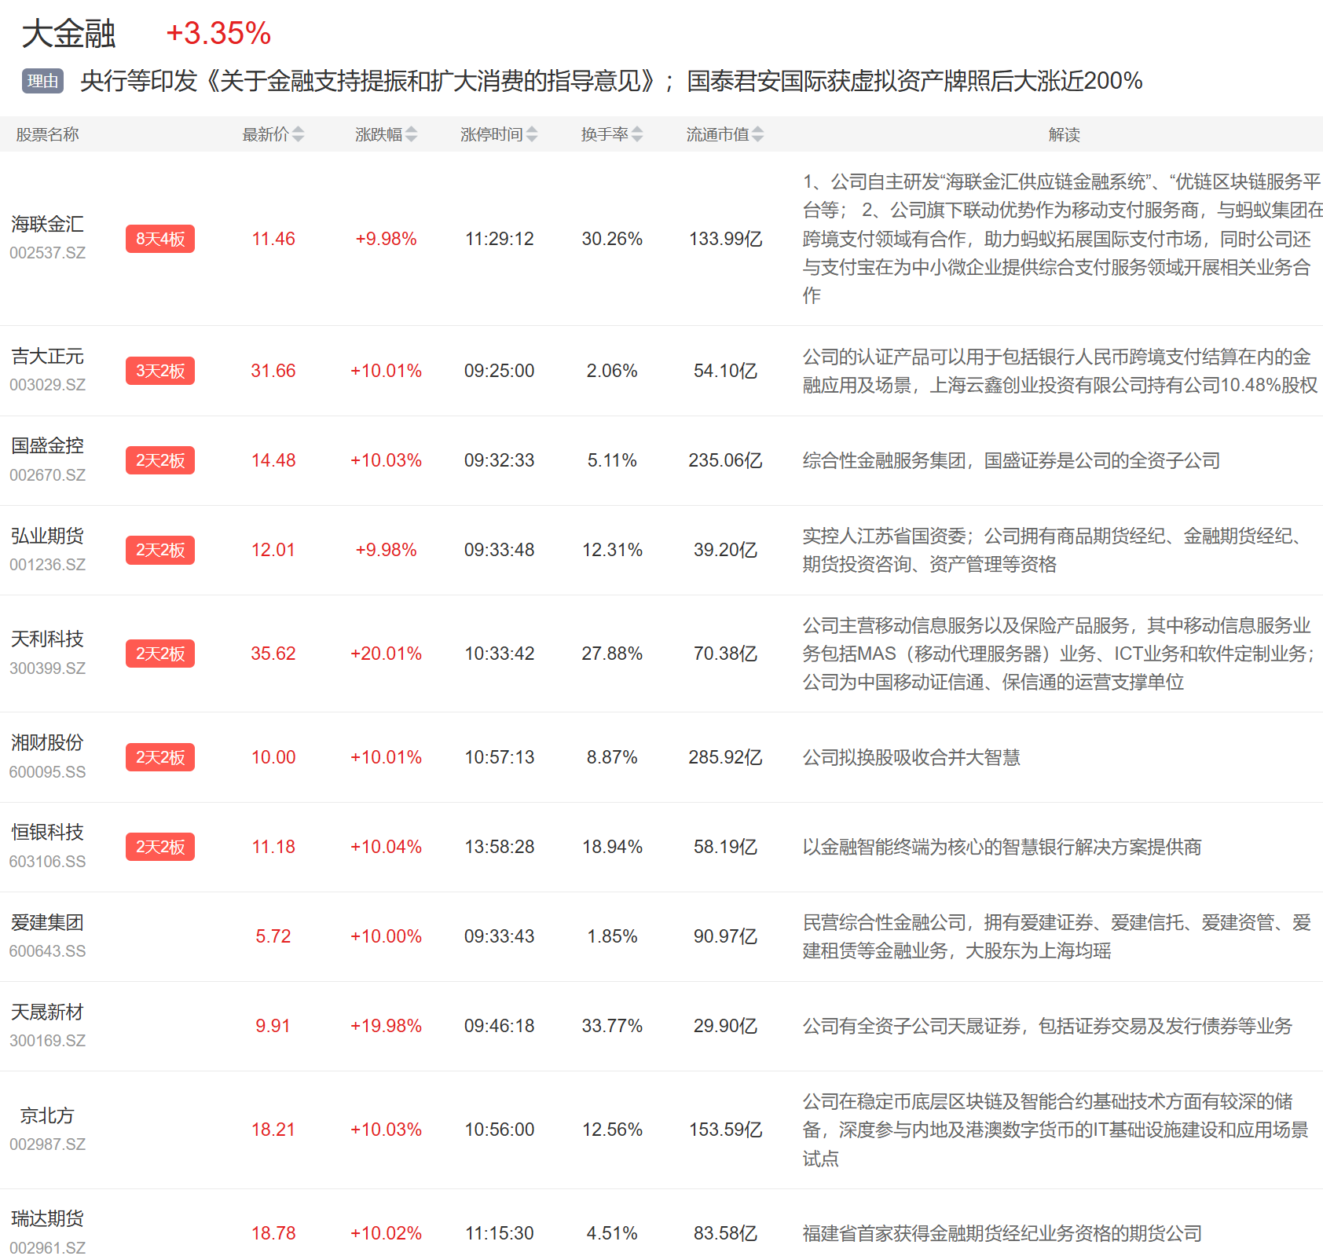1323x1256 pixels.
Task: Click the 8天4板 badge for 海联金汇
Action: [x=159, y=239]
